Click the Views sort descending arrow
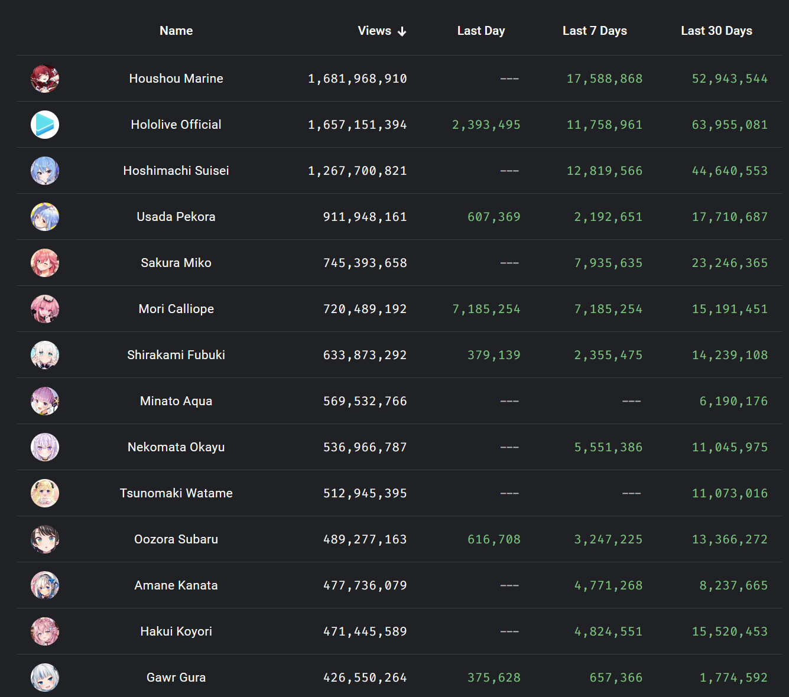 (402, 31)
